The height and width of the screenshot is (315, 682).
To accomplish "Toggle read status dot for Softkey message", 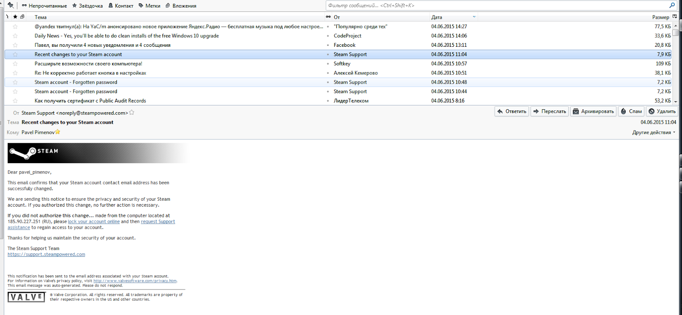I will click(328, 64).
